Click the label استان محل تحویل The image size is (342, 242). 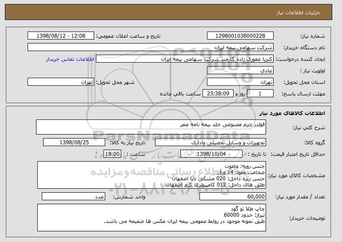(x=304, y=82)
